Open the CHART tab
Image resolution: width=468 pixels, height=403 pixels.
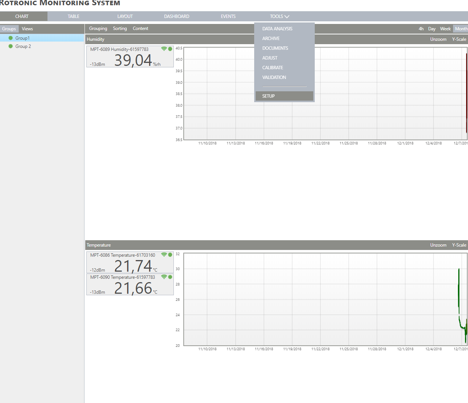[x=22, y=16]
